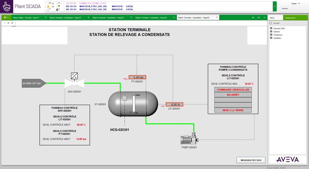Expand the Tendances tree node
The height and width of the screenshot is (169, 309).
(271, 35)
